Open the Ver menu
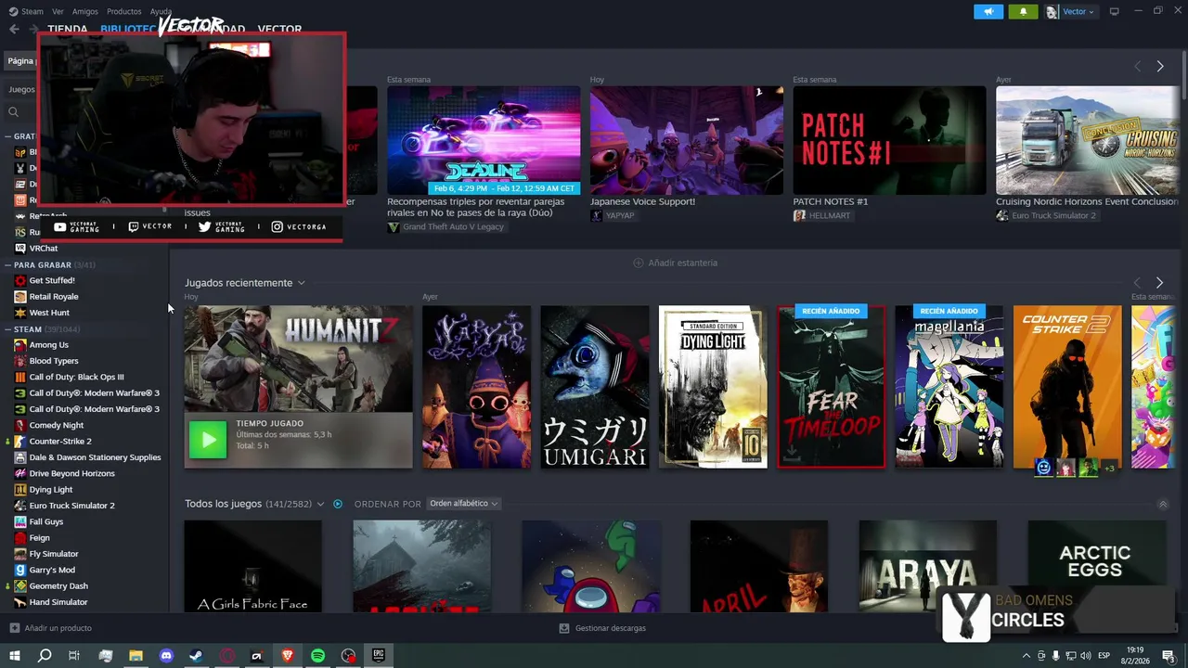This screenshot has width=1188, height=668. [x=58, y=11]
